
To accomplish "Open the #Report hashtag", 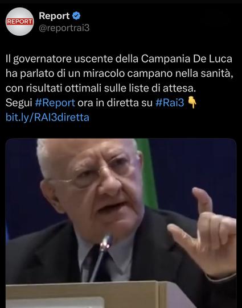I will point(55,102).
